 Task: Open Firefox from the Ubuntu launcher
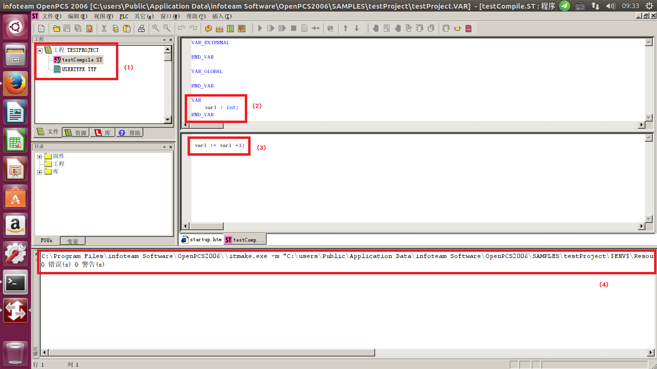click(x=15, y=83)
